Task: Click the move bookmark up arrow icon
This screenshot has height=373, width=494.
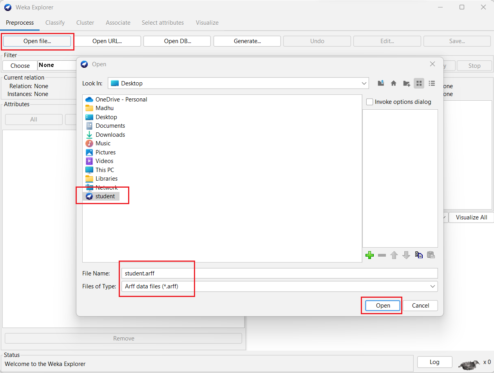Action: [394, 255]
